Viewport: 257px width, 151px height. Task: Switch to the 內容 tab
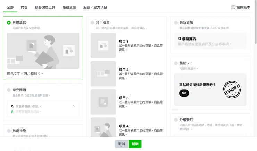[24, 7]
